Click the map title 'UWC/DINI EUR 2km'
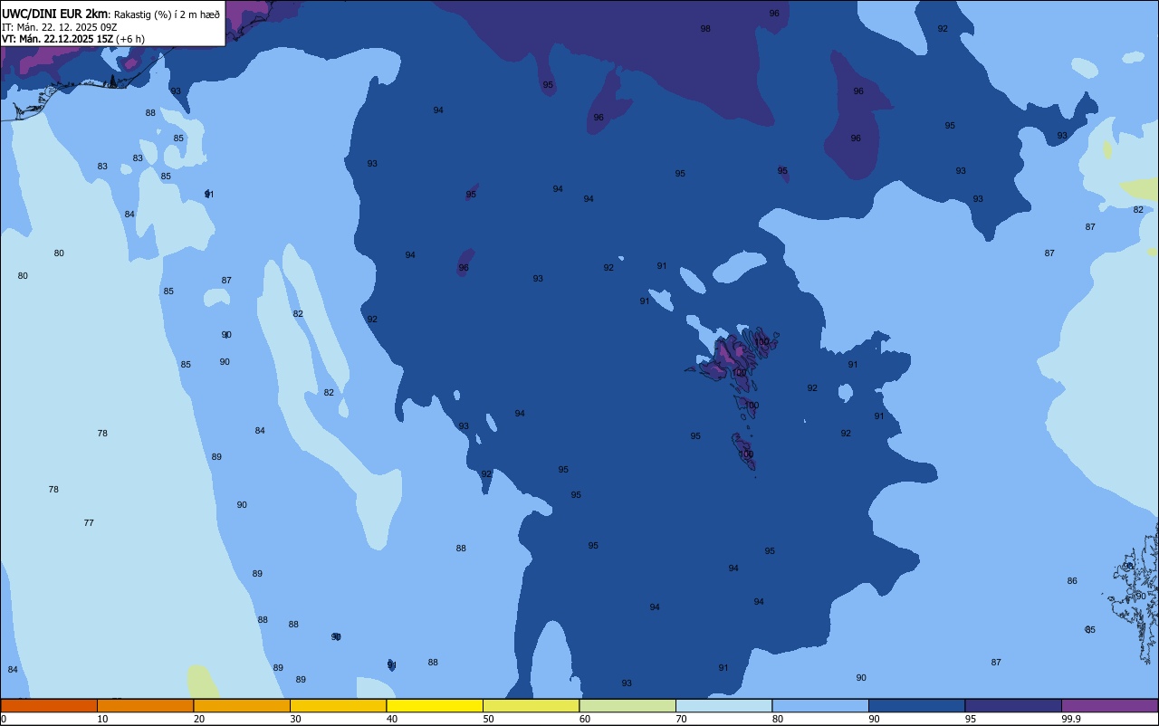 pos(55,14)
